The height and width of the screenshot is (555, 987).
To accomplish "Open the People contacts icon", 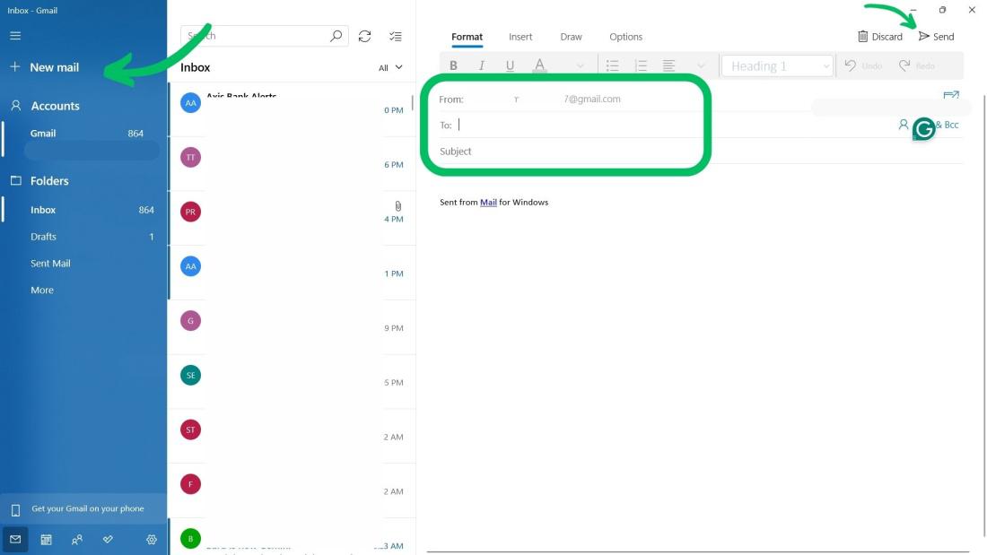I will pyautogui.click(x=77, y=539).
